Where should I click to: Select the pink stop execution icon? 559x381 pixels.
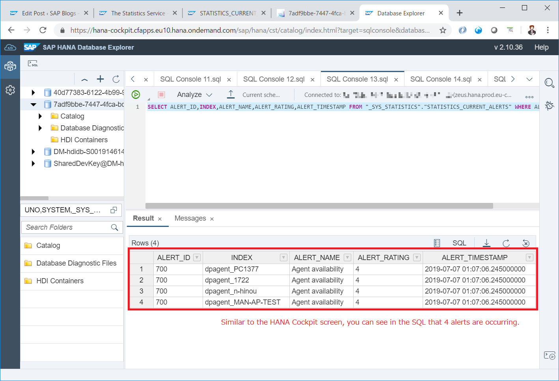click(162, 95)
